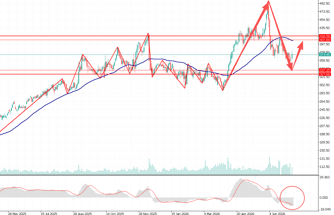Click the blue moving average line end
The height and width of the screenshot is (215, 334).
click(292, 41)
